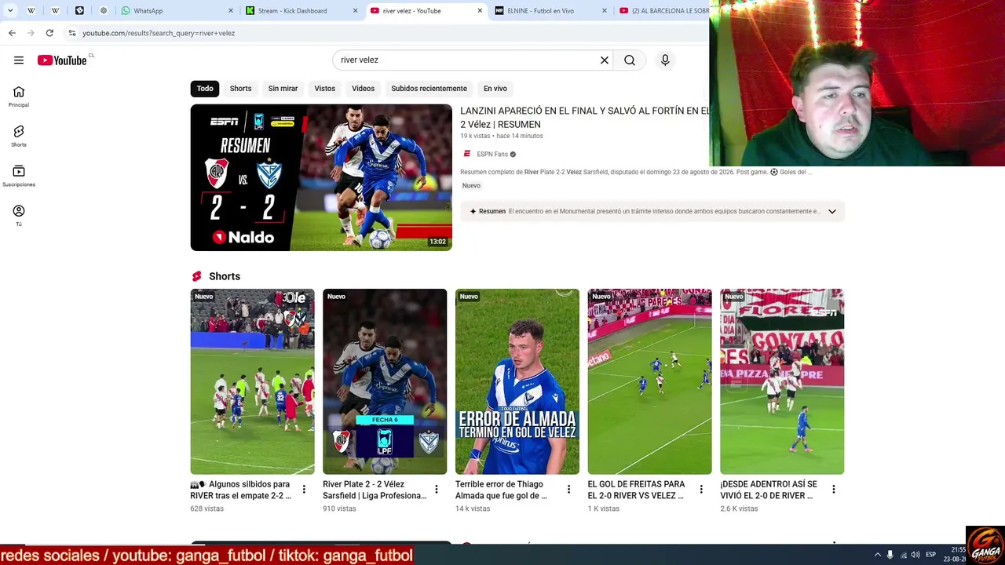Click the taskbar microphone tray icon
The image size is (1005, 565).
(x=890, y=555)
